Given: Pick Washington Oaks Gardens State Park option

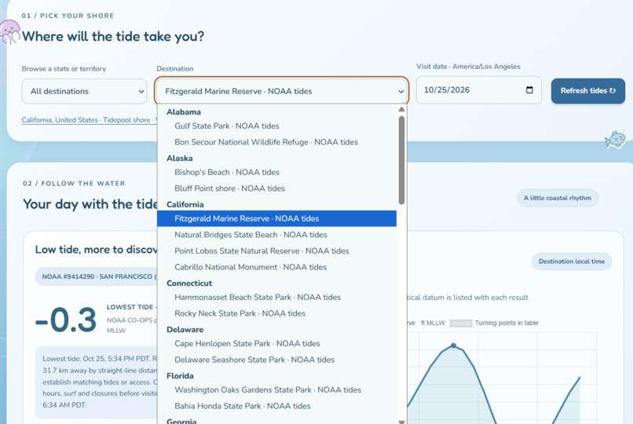Looking at the screenshot, I should (276, 390).
